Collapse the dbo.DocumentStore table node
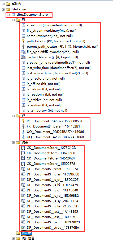 [x=8, y=15]
